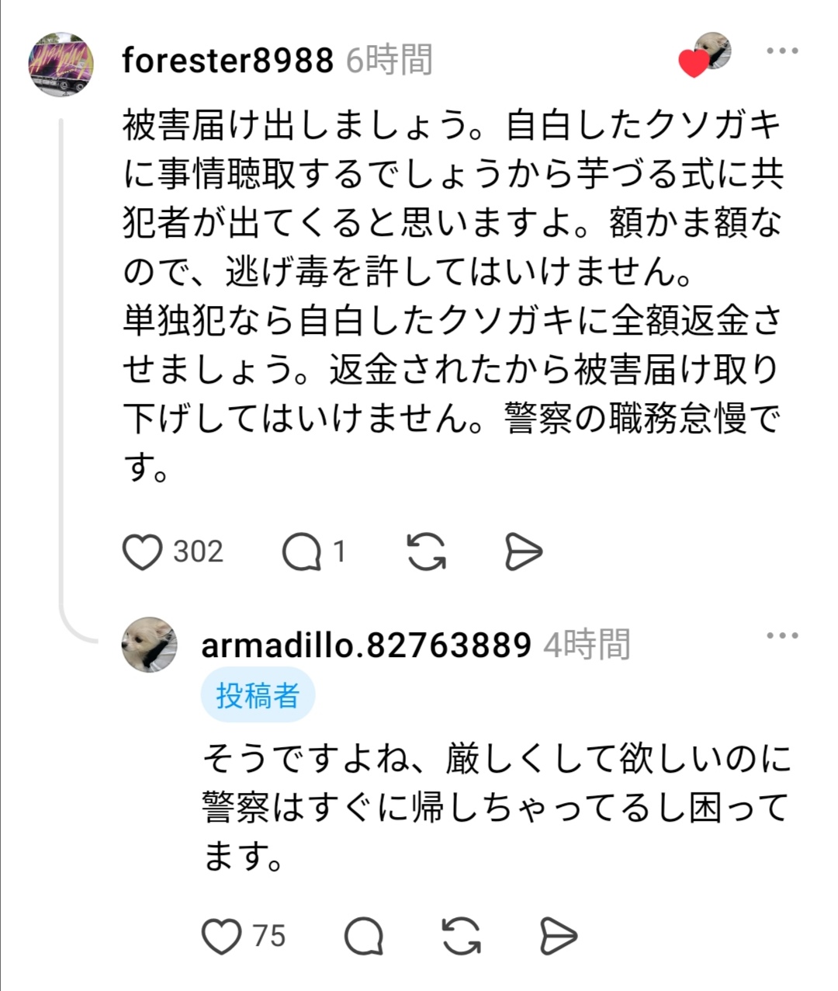
Task: Tap the 投稿者 author badge
Action: (x=258, y=695)
